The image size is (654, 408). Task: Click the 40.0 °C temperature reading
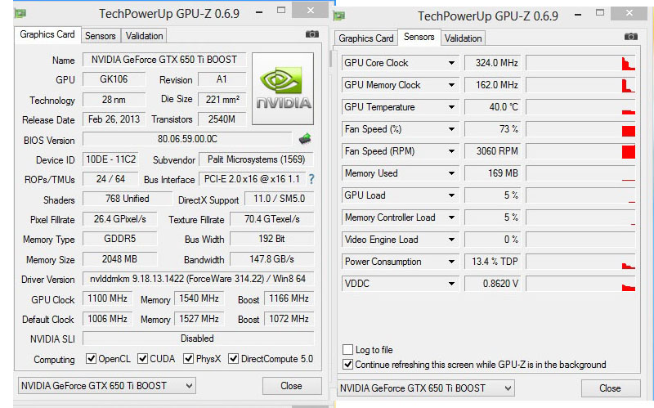click(493, 107)
